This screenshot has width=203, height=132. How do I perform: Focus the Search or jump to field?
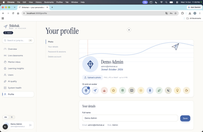(18, 40)
